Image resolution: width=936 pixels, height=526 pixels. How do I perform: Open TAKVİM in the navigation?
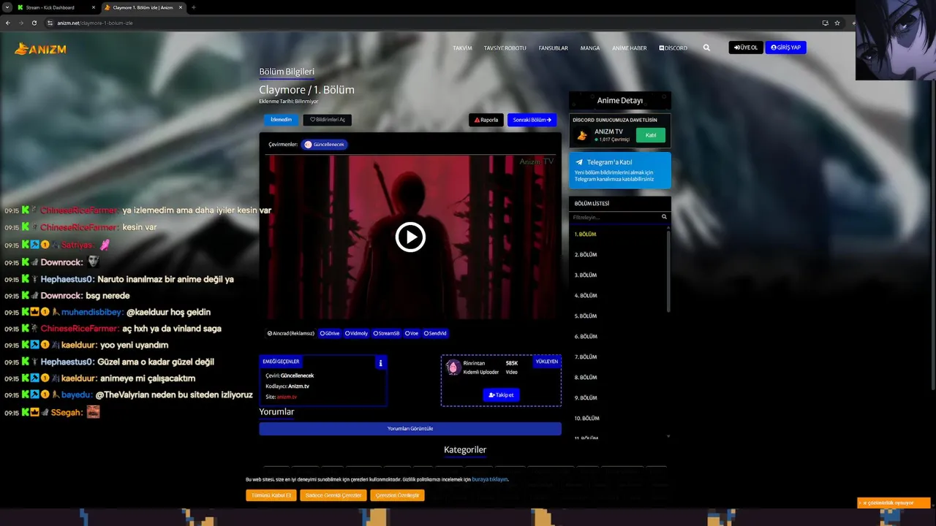click(x=462, y=48)
